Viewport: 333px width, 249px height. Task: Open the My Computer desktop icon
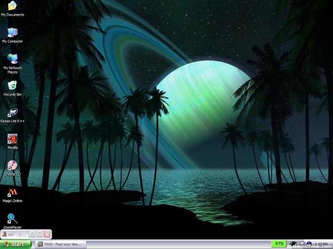12,33
